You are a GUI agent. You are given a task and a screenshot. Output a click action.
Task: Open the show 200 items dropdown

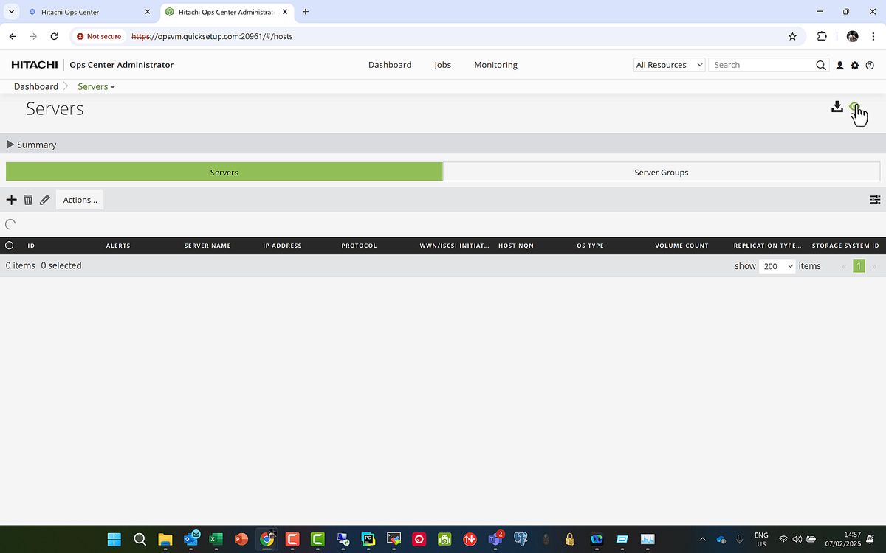[x=778, y=266]
